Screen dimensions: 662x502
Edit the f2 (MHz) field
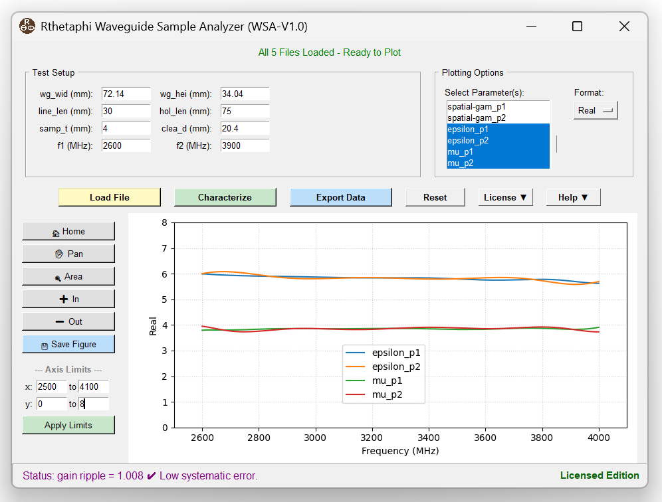pyautogui.click(x=245, y=145)
